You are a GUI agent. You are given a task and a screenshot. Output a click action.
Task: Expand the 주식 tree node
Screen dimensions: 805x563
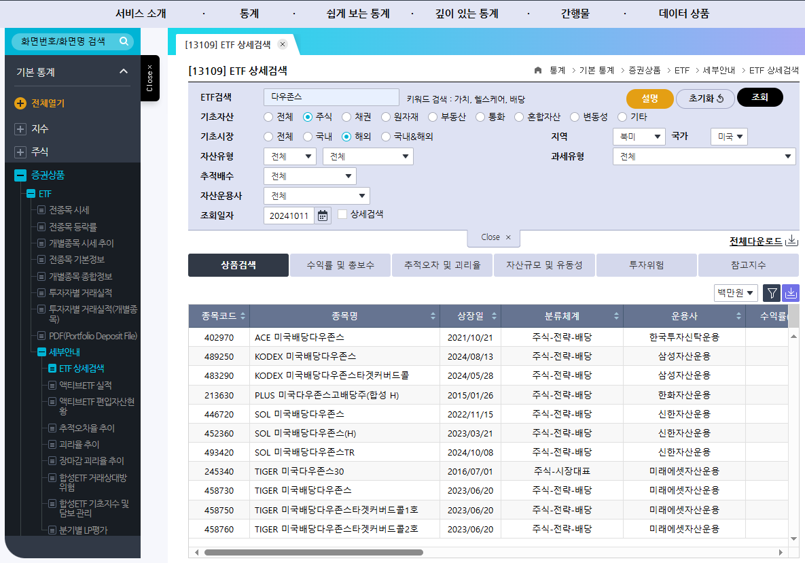(x=20, y=152)
